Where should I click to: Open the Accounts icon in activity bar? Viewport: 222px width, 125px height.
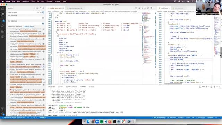3,108
